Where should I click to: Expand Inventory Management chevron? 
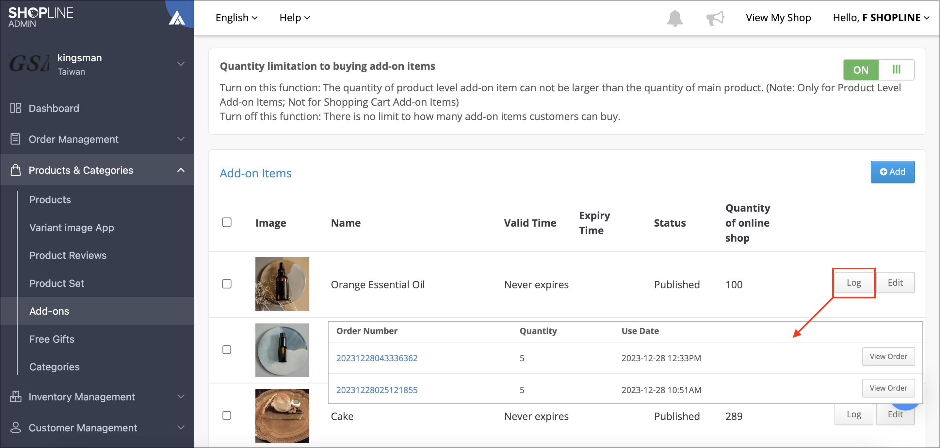click(181, 396)
